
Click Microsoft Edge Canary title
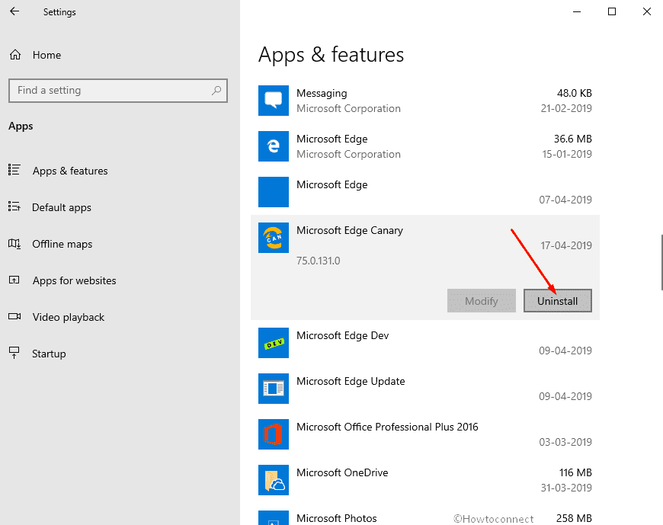coord(350,230)
